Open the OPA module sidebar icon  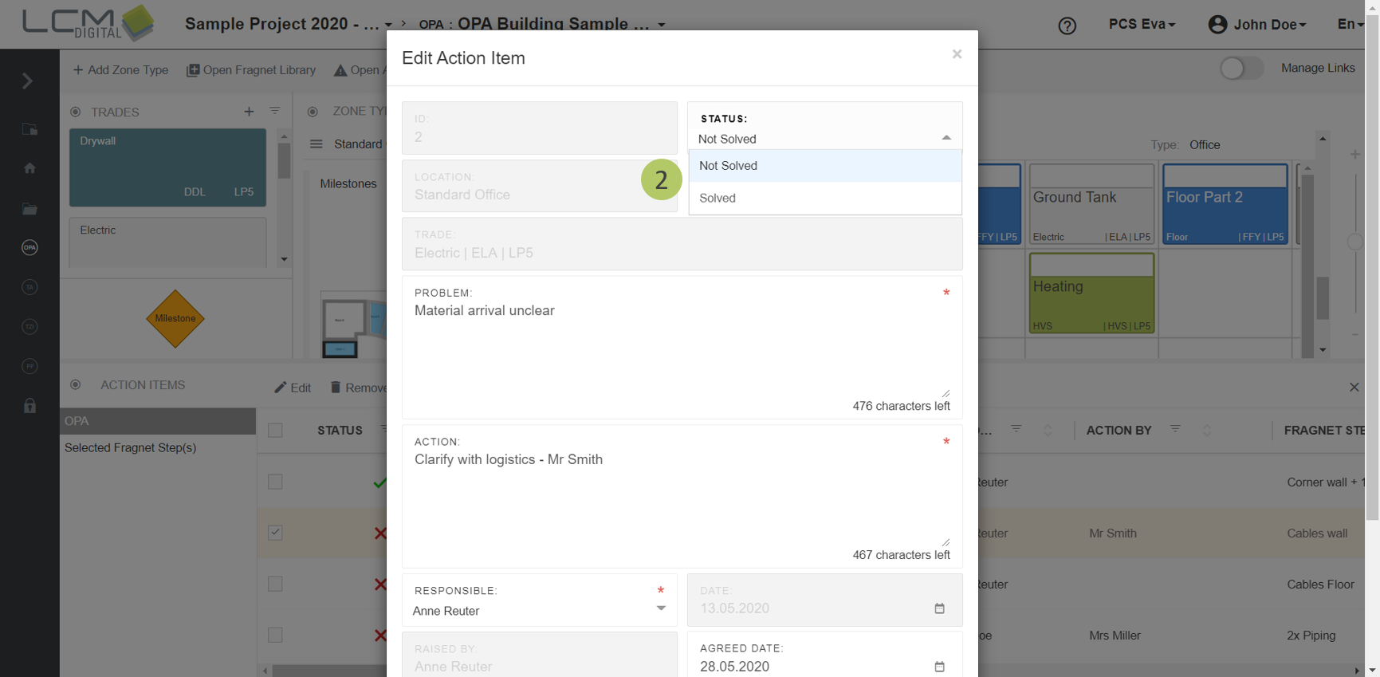click(29, 248)
